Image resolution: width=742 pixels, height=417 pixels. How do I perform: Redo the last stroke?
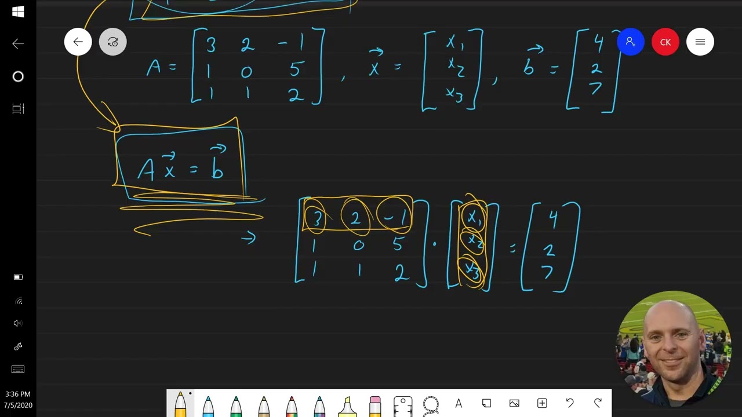pyautogui.click(x=598, y=404)
